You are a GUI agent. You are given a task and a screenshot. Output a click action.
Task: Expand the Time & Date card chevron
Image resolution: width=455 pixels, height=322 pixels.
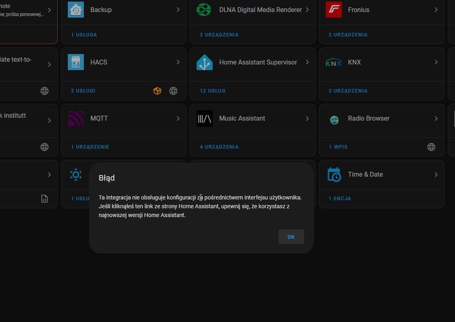click(x=436, y=174)
